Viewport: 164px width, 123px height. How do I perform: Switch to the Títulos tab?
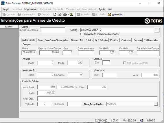click(x=90, y=40)
